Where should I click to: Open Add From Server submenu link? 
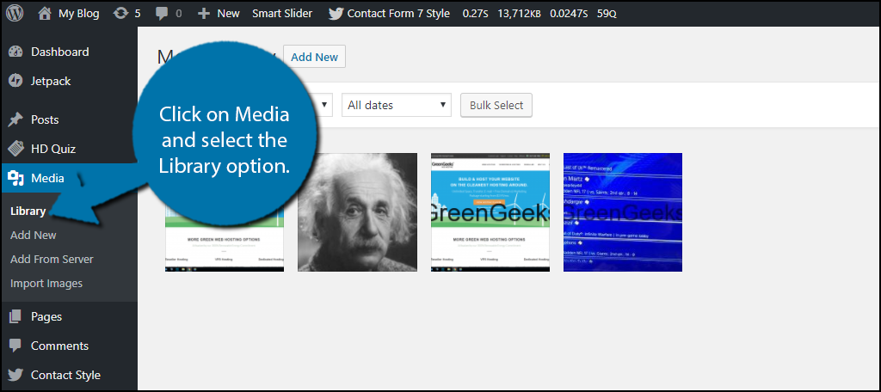tap(52, 259)
